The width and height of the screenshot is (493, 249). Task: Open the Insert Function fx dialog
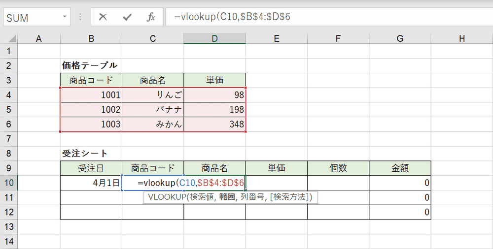(151, 17)
